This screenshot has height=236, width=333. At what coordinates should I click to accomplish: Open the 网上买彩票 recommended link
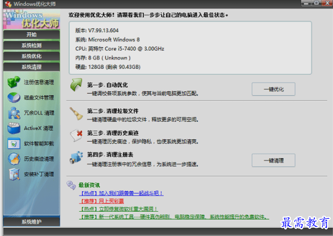[102, 201]
